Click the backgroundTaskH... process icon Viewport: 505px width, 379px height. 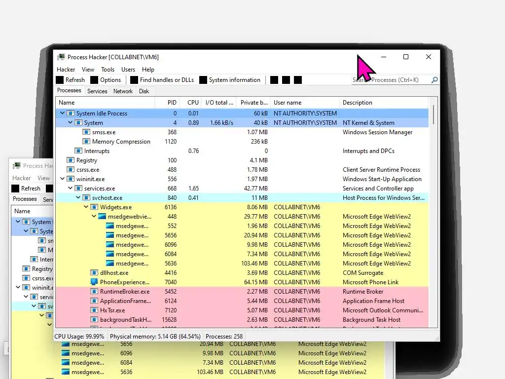94,319
